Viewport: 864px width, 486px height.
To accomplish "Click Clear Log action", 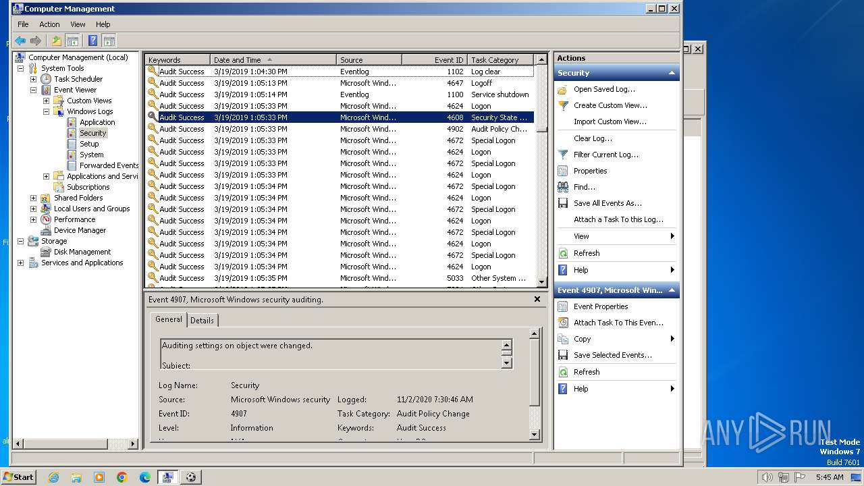I will [x=593, y=138].
